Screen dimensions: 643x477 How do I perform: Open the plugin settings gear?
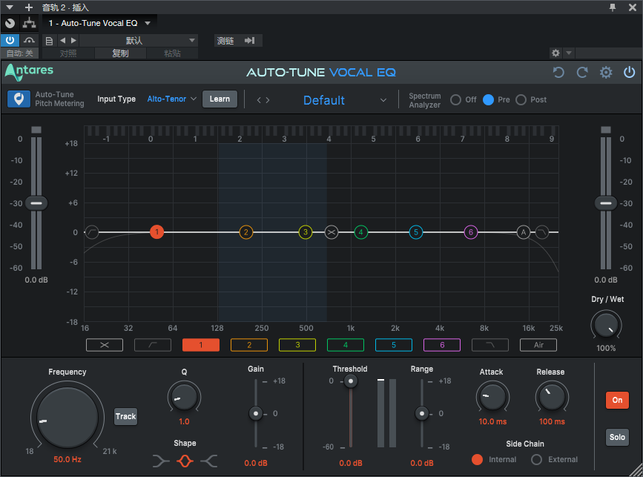coord(606,73)
